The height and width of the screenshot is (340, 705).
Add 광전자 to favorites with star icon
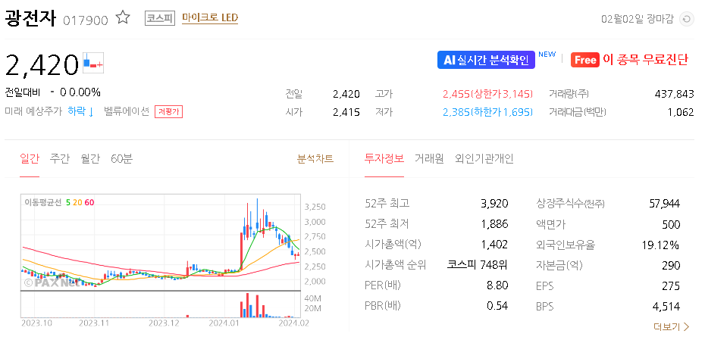123,18
